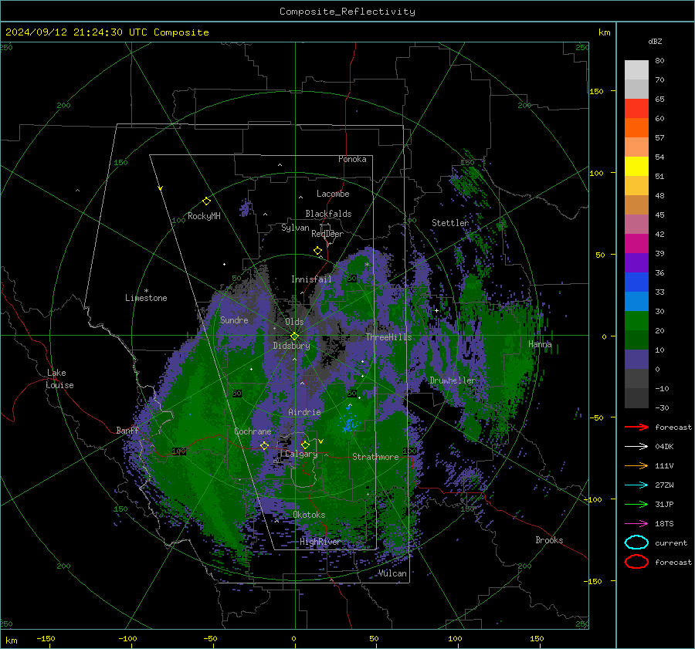Click the yellow diamond marker below Cochrane
695x649 pixels.
pos(264,445)
